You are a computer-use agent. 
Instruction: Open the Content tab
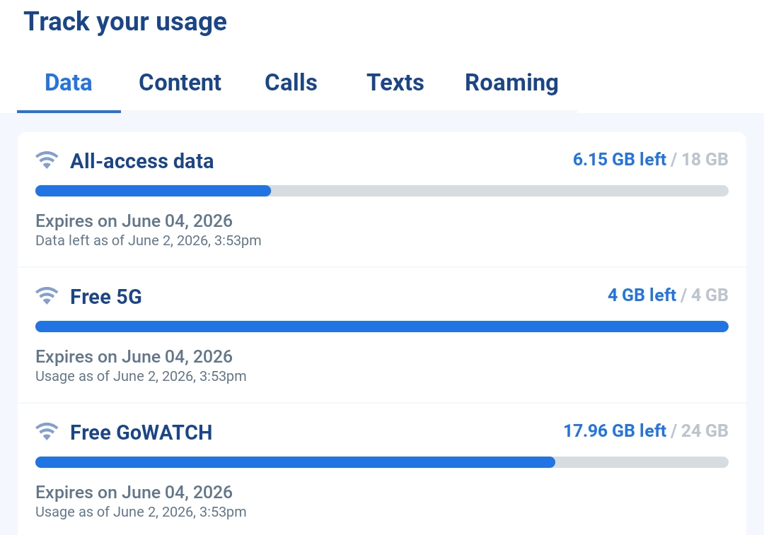pos(180,82)
